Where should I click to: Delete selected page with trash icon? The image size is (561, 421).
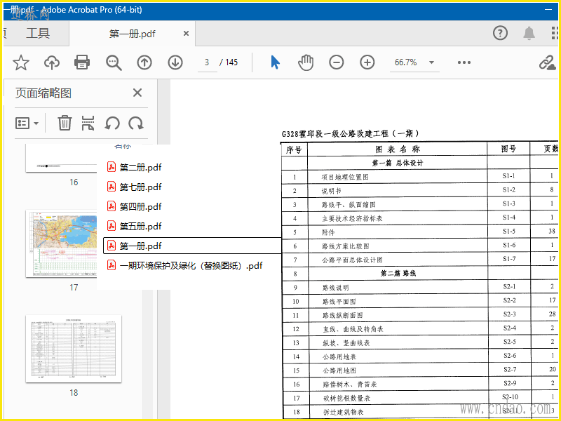pyautogui.click(x=65, y=123)
